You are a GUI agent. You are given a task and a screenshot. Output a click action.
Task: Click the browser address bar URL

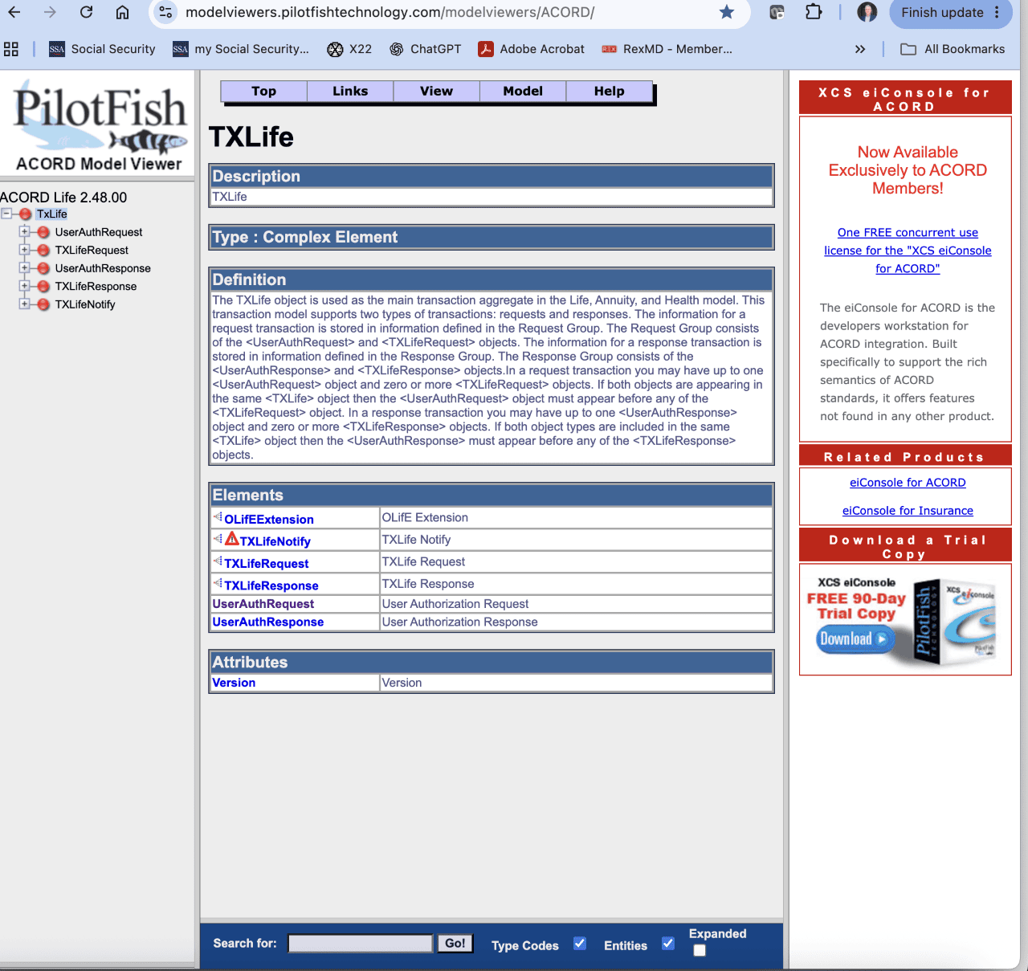390,12
